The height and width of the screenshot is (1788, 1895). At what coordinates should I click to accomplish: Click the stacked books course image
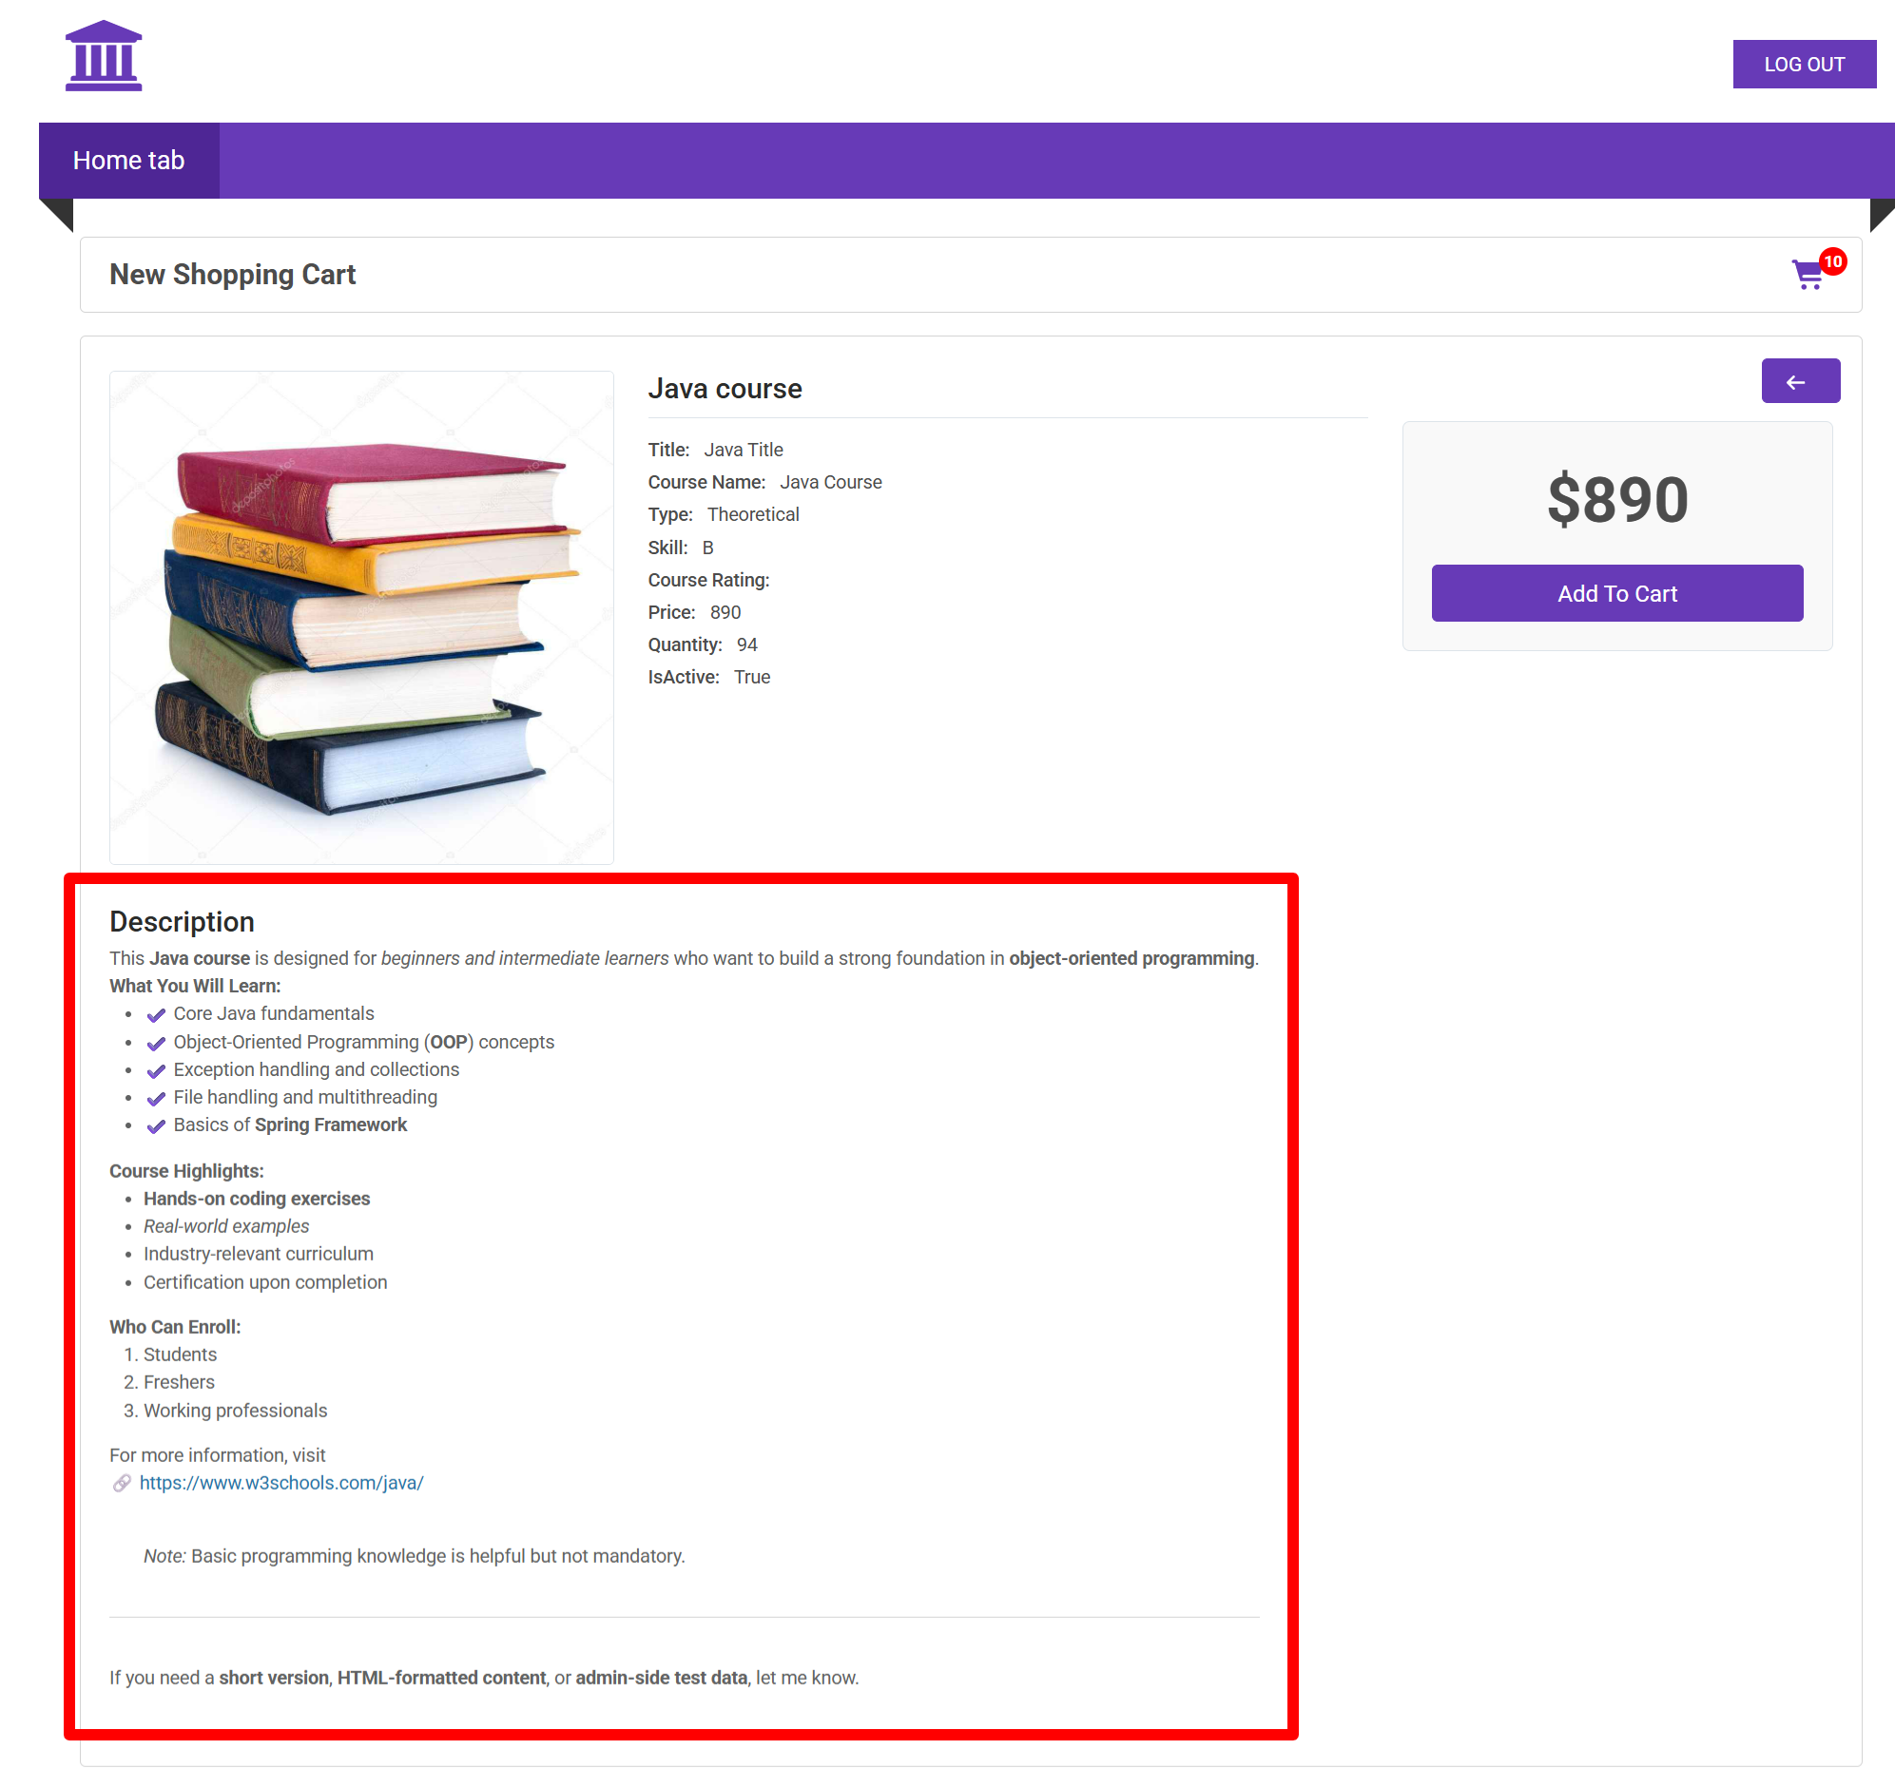pyautogui.click(x=361, y=618)
